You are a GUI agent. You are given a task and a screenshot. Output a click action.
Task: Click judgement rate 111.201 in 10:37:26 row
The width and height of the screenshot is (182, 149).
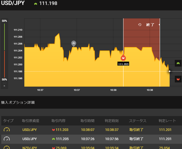(165, 139)
